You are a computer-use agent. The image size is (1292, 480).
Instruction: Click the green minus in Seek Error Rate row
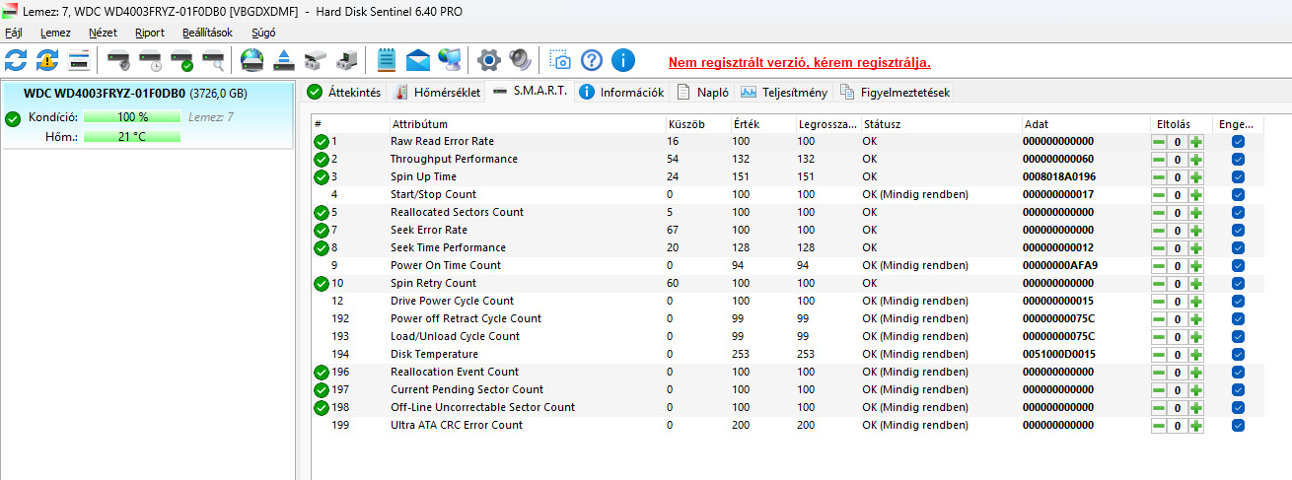[1159, 231]
